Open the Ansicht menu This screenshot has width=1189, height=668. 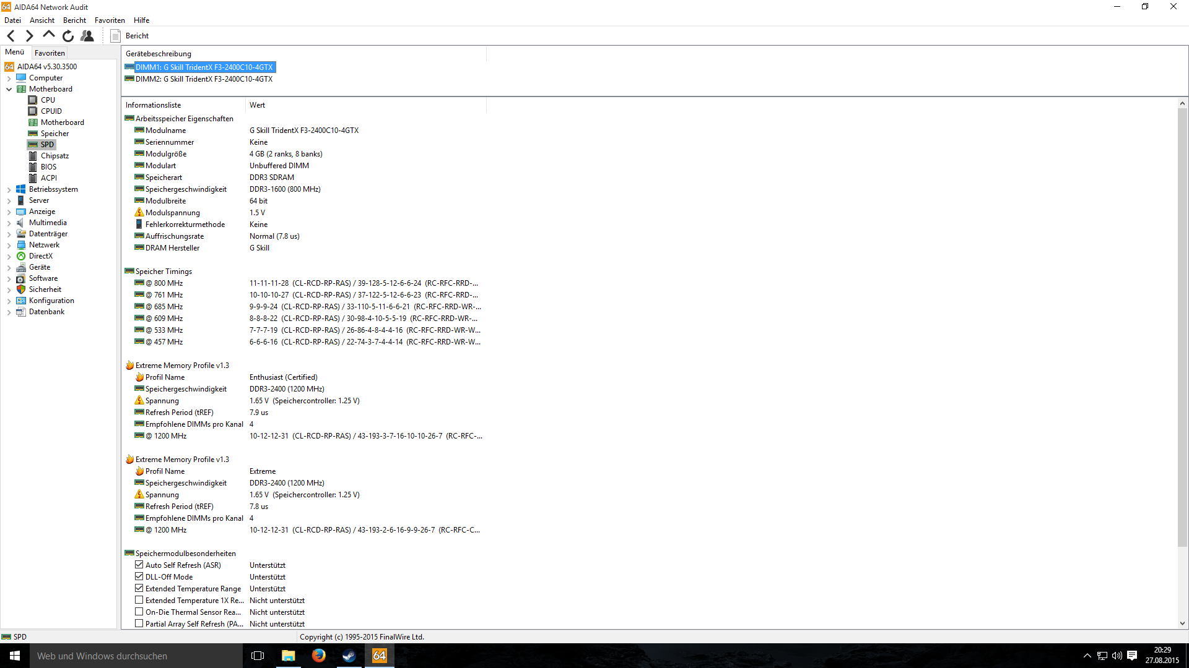click(42, 20)
